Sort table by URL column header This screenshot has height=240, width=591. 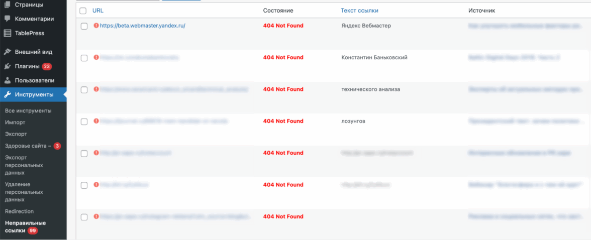(98, 11)
